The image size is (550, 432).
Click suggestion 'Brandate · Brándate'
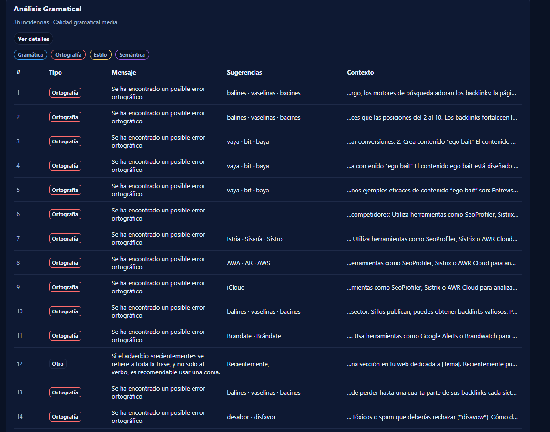(x=254, y=336)
